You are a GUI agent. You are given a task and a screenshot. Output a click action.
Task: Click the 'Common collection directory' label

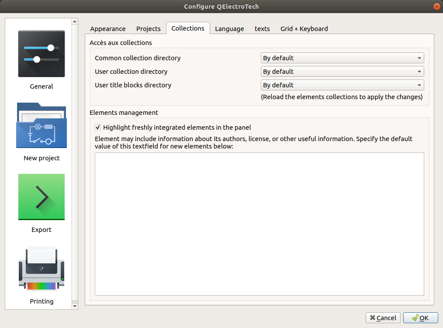[138, 58]
